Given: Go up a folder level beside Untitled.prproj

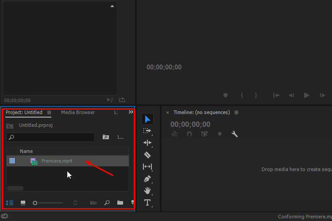Looking at the screenshot, I should pyautogui.click(x=10, y=126).
